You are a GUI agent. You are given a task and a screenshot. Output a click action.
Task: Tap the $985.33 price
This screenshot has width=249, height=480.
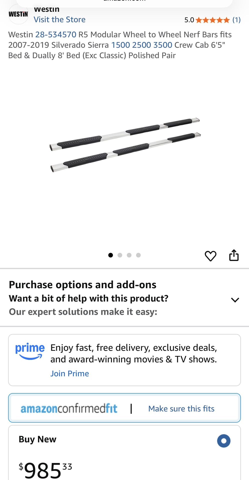pyautogui.click(x=45, y=469)
